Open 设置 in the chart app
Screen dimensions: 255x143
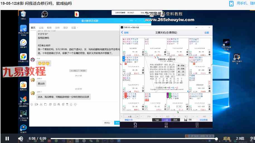[x=207, y=33]
